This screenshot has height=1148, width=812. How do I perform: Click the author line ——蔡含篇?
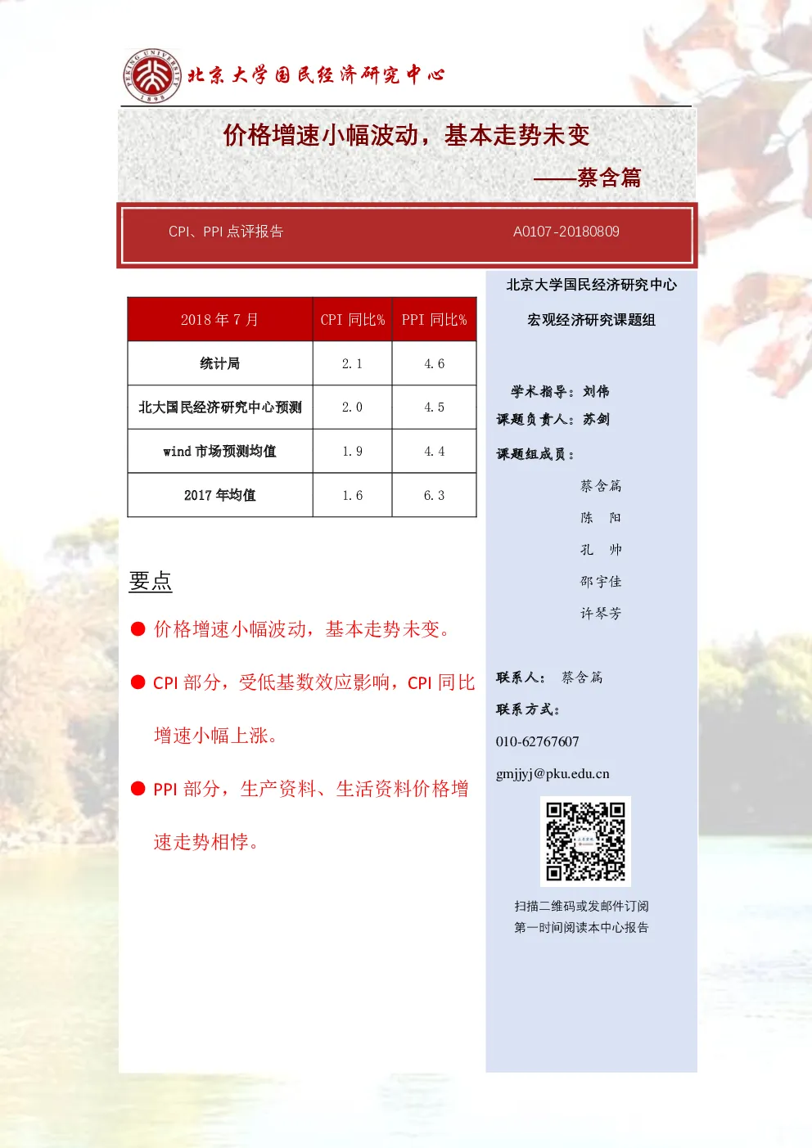coord(587,178)
